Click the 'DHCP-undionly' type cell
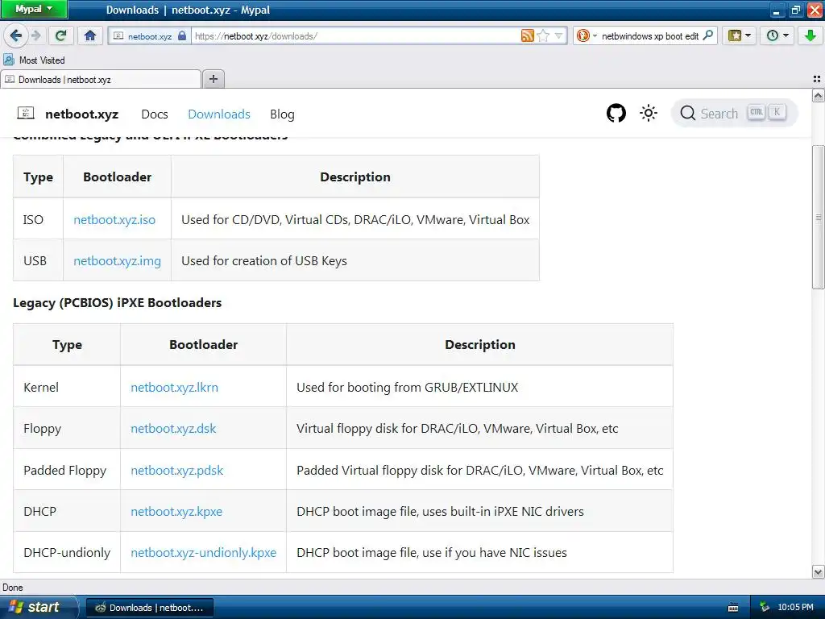Image resolution: width=825 pixels, height=619 pixels. point(67,553)
